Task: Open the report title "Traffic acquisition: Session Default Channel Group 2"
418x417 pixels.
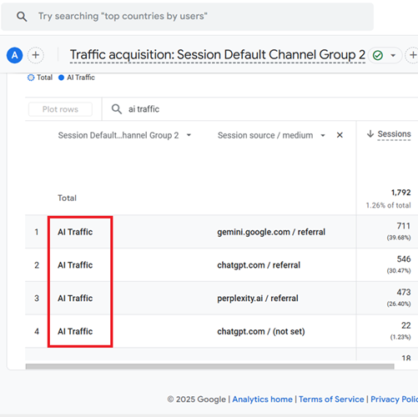Action: [x=218, y=55]
